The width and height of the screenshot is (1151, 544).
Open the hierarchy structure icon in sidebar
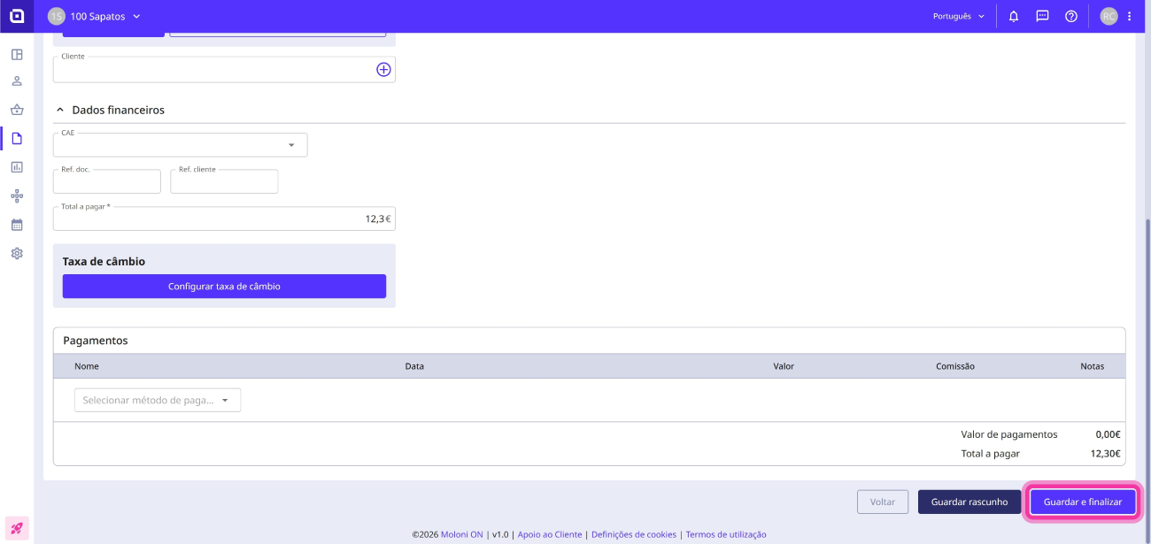[17, 195]
